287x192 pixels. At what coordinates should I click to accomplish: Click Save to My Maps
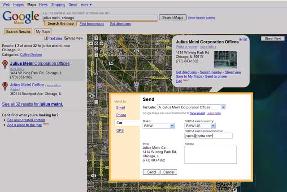(x=189, y=76)
